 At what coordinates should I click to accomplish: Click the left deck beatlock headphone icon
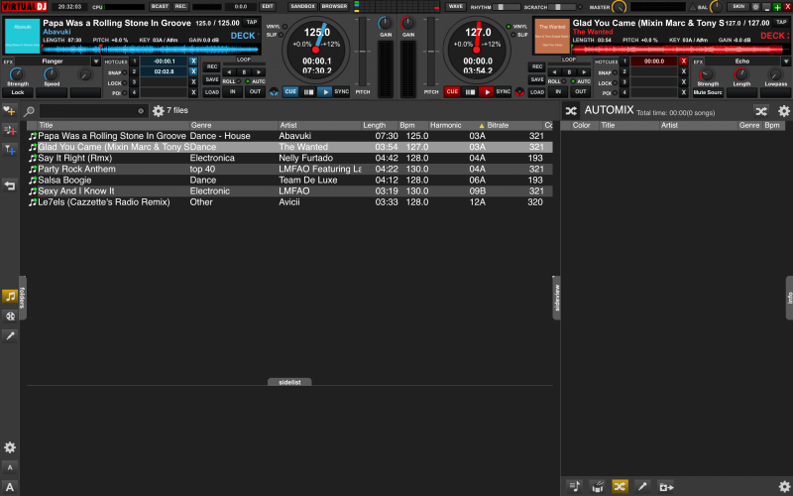[274, 92]
